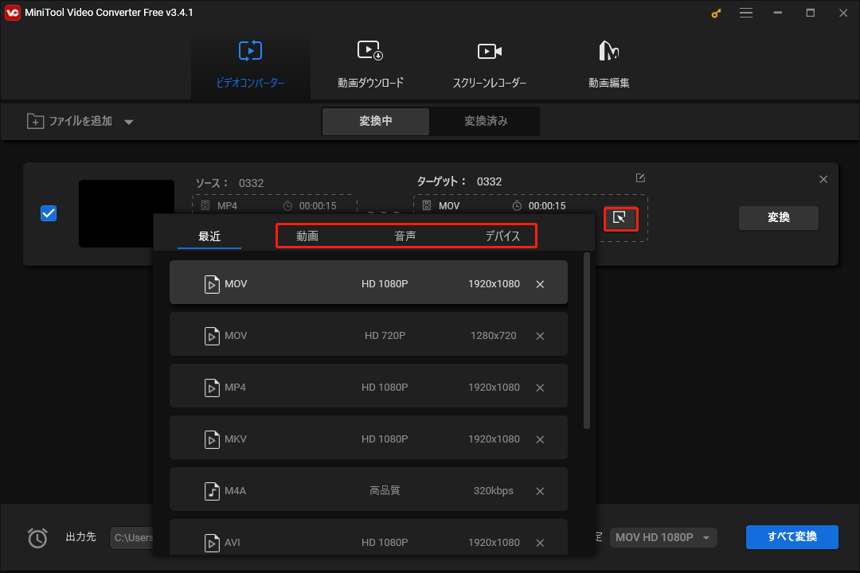Viewport: 860px width, 573px height.
Task: Select the 動画 video tab
Action: pos(307,236)
